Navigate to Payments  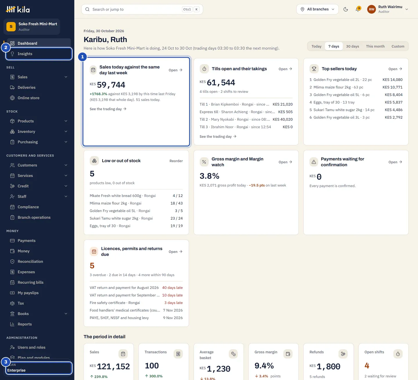coord(39,240)
